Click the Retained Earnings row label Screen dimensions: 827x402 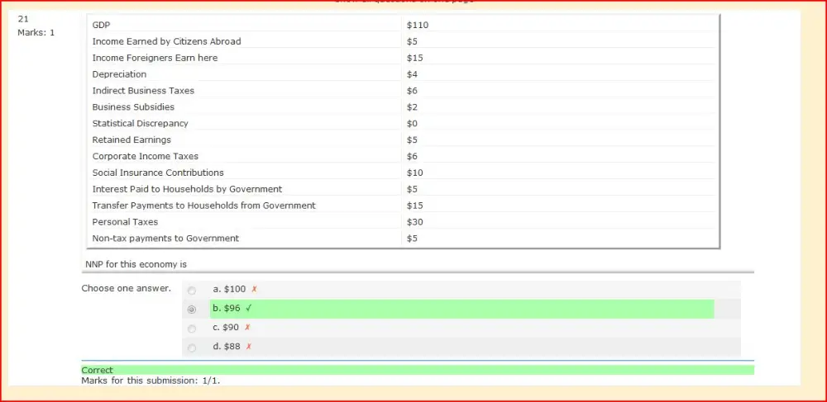131,140
